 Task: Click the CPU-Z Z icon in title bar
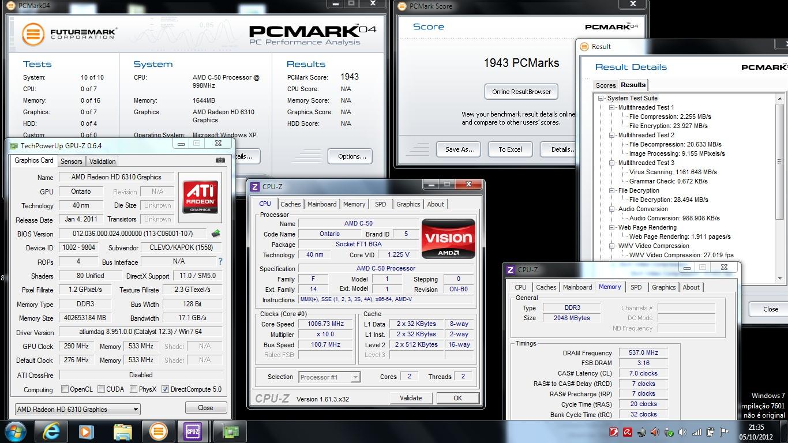point(254,186)
